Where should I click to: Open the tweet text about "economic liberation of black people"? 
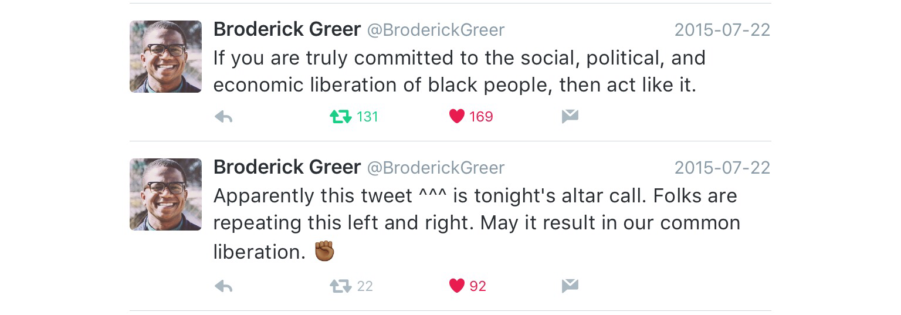(455, 86)
